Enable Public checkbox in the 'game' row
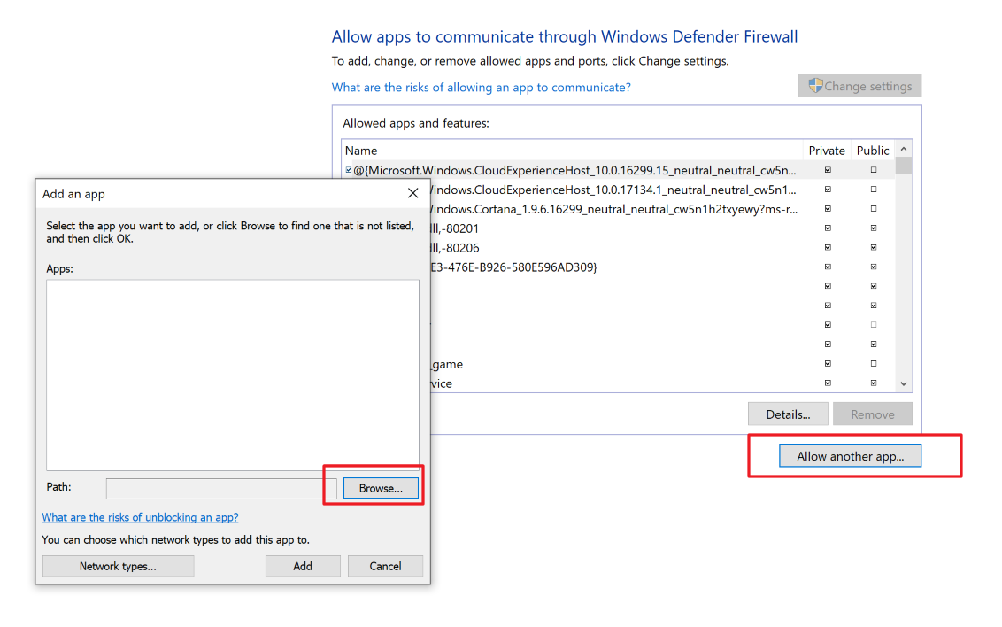The image size is (1002, 627). point(874,364)
